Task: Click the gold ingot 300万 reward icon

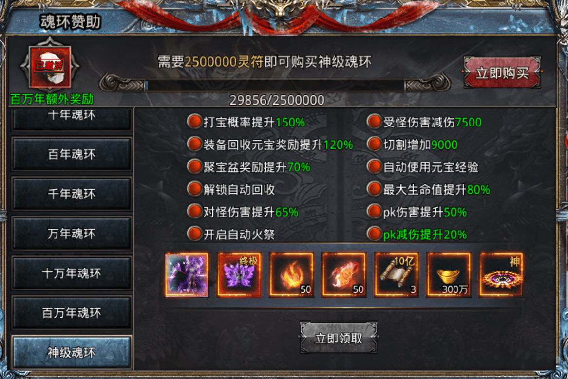Action: point(449,275)
